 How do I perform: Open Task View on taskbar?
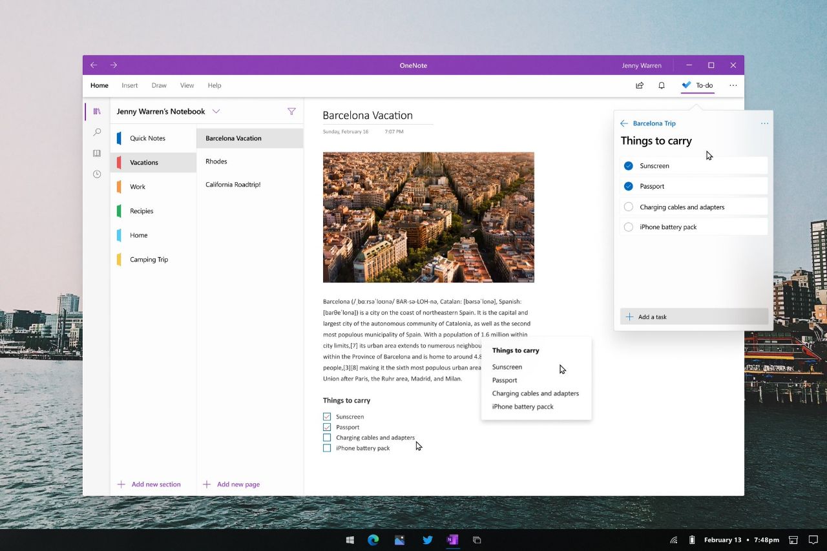(477, 540)
